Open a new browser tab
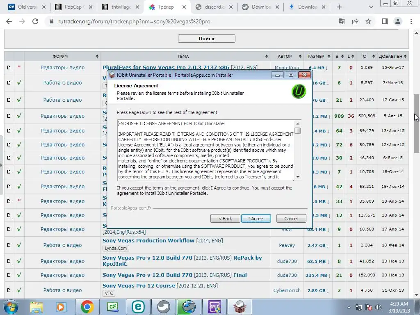The image size is (420, 315). pos(339,7)
